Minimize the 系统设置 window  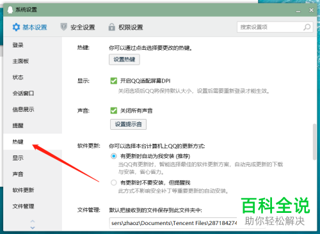click(298, 11)
